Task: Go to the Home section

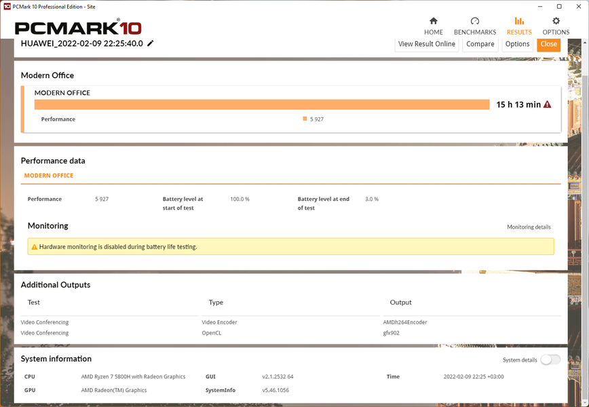Action: coord(434,26)
